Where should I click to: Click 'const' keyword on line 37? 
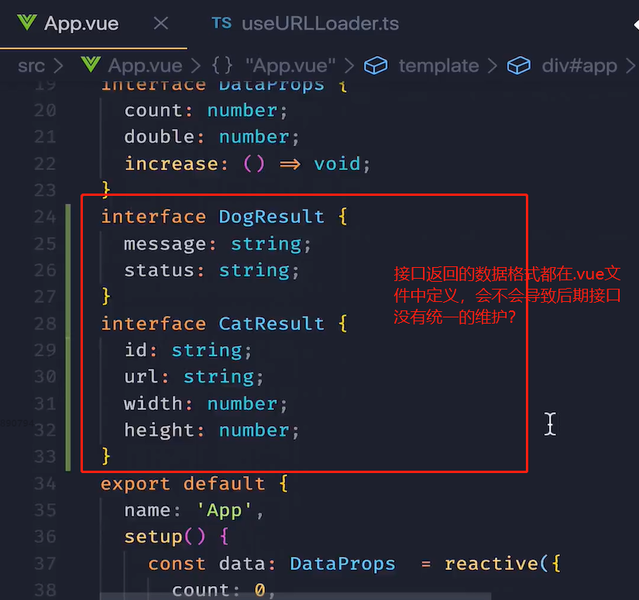177,564
